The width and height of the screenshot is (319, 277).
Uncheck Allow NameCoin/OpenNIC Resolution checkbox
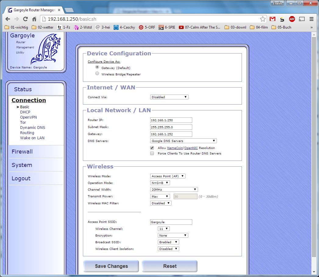point(152,148)
